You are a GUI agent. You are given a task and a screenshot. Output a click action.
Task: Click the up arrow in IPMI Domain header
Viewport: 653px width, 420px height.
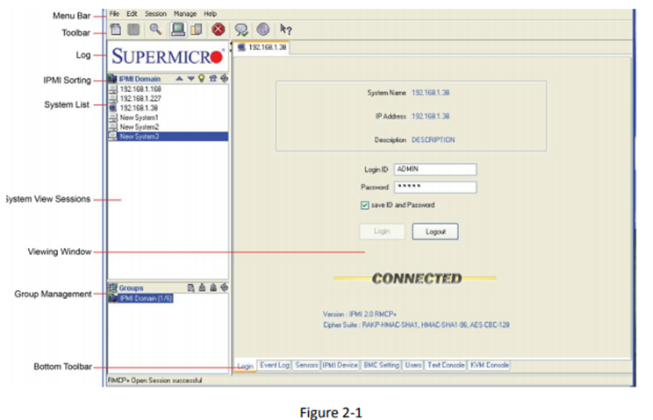pos(180,79)
